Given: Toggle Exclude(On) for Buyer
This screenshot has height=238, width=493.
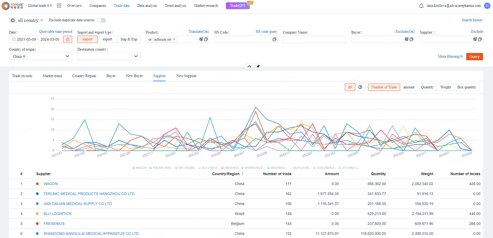Looking at the screenshot, I should point(405,31).
